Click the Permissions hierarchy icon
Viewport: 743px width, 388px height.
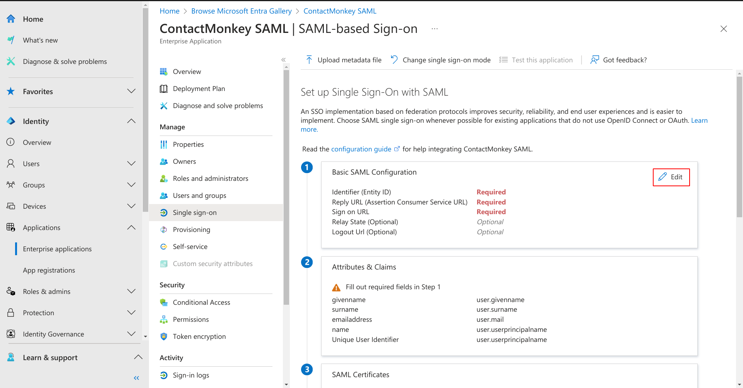164,319
